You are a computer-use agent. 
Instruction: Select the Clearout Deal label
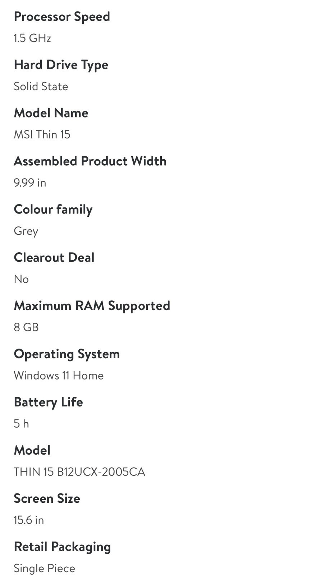tap(54, 258)
